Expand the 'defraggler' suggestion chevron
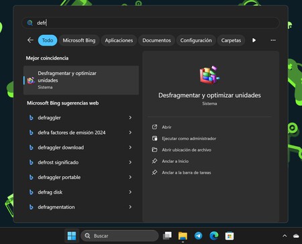 point(130,117)
